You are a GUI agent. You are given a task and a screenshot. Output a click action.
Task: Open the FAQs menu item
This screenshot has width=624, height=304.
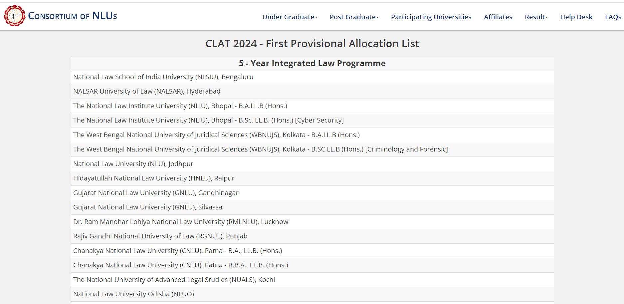613,17
